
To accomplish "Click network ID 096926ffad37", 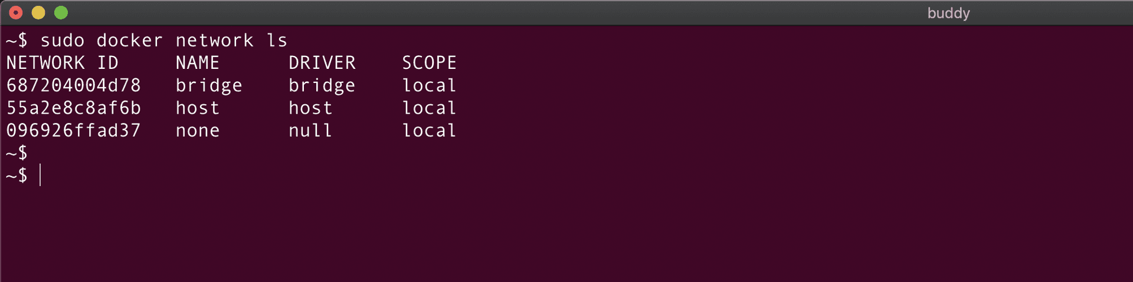I will point(73,130).
